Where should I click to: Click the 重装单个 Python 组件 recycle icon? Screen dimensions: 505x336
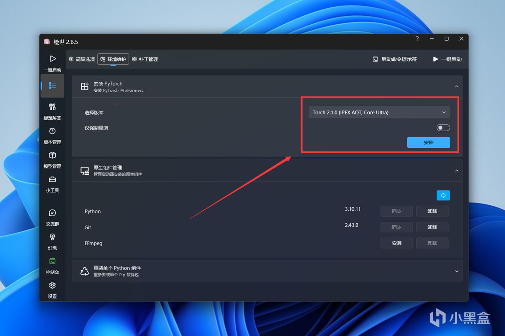click(x=84, y=271)
